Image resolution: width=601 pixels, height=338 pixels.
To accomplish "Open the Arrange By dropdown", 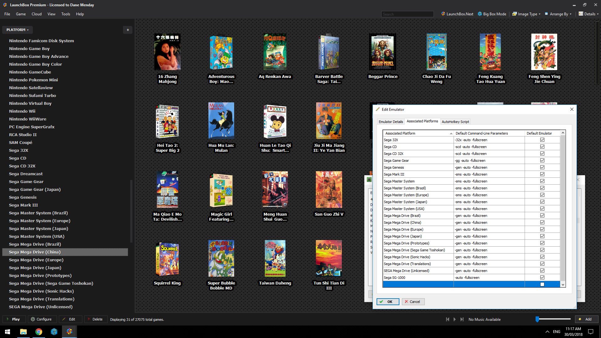I will click(x=558, y=14).
